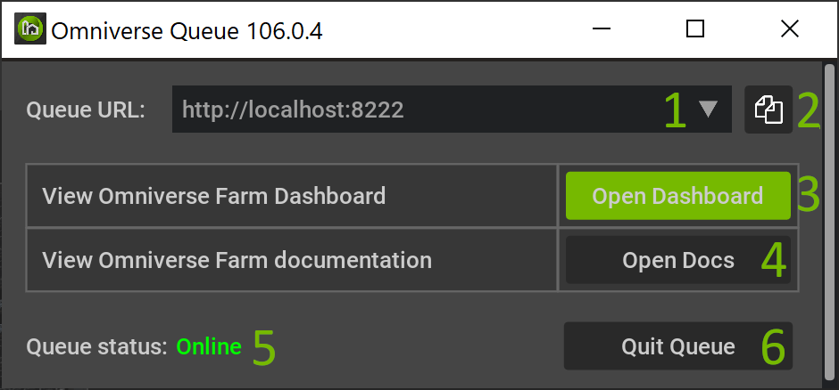This screenshot has height=390, width=839.
Task: Select the View Omniverse Farm Dashboard row text
Action: tap(213, 196)
